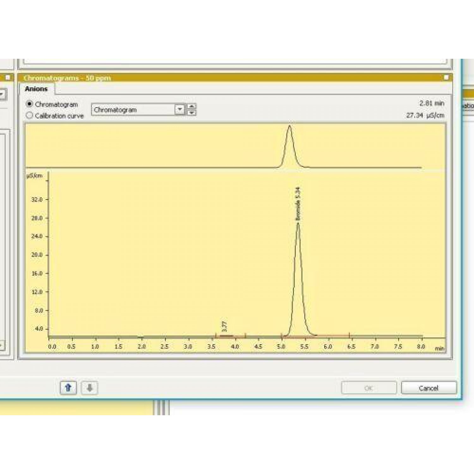Screen dimensions: 474x474
Task: Open the Chromatogram combo box
Action: (x=133, y=110)
